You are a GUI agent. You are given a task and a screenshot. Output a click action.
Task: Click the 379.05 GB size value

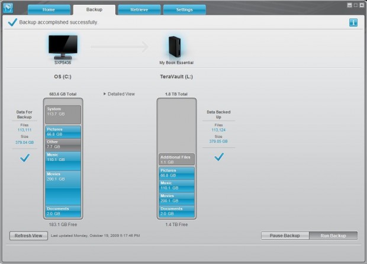[x=218, y=141]
